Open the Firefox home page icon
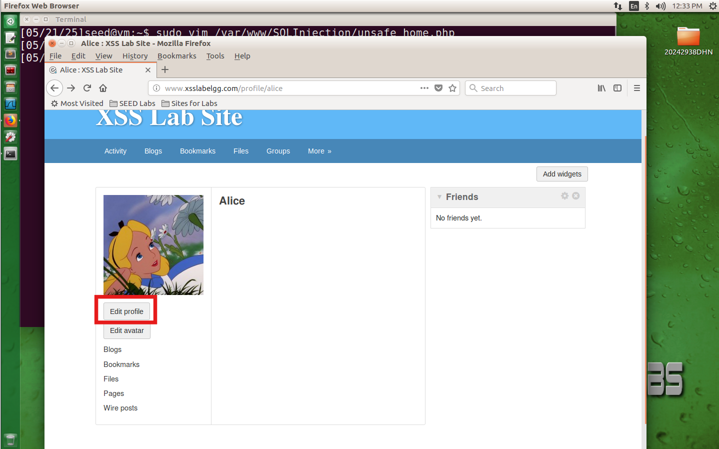 103,88
